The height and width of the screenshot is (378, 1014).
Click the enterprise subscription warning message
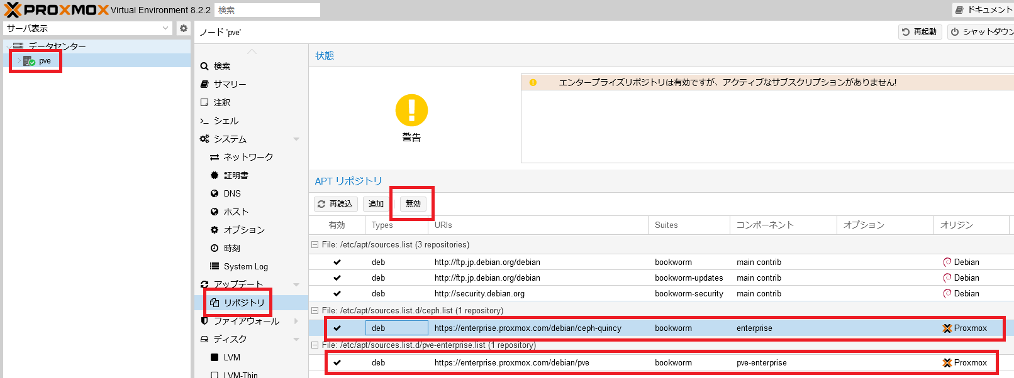pos(727,82)
